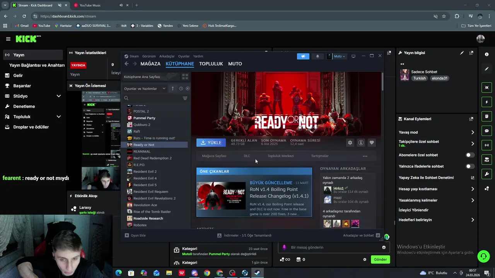The width and height of the screenshot is (495, 278).
Task: Open game info icon in Steam
Action: [361, 142]
